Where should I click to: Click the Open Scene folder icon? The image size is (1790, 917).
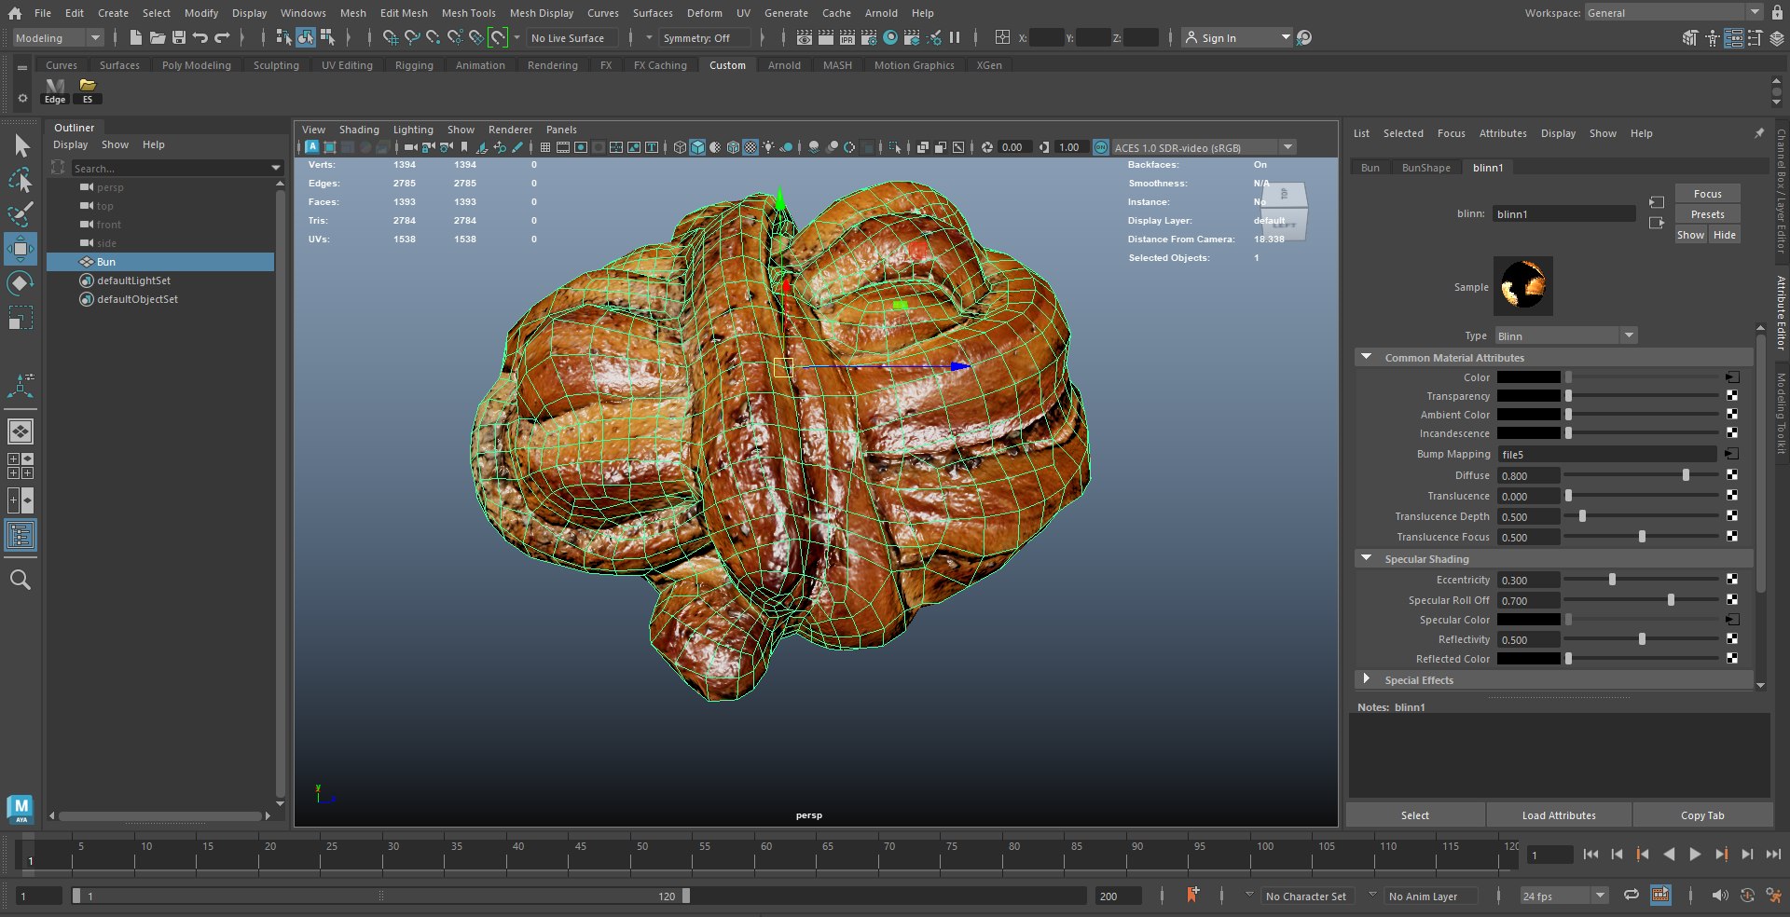[x=158, y=37]
